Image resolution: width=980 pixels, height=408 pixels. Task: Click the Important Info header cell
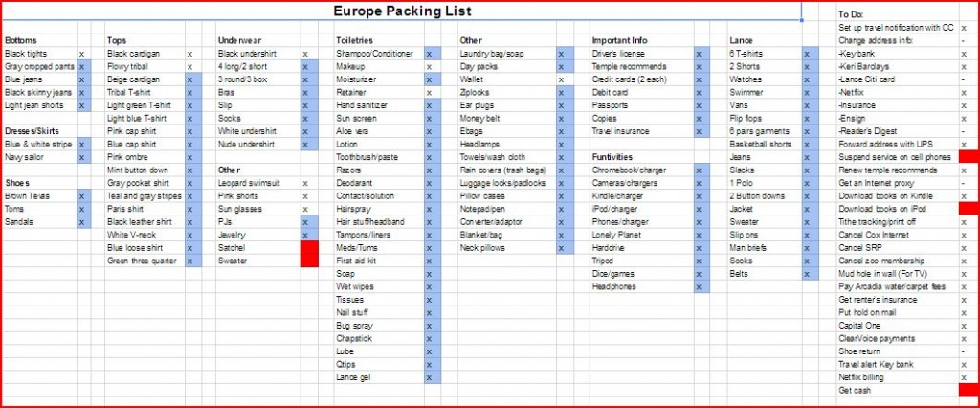pos(621,40)
